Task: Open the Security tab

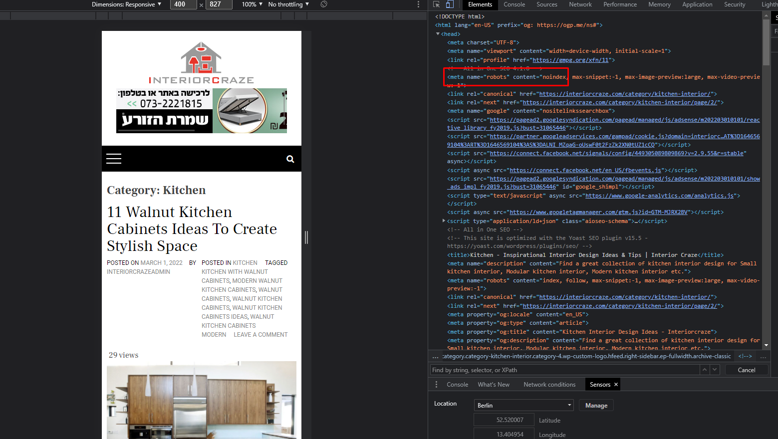Action: (x=735, y=4)
